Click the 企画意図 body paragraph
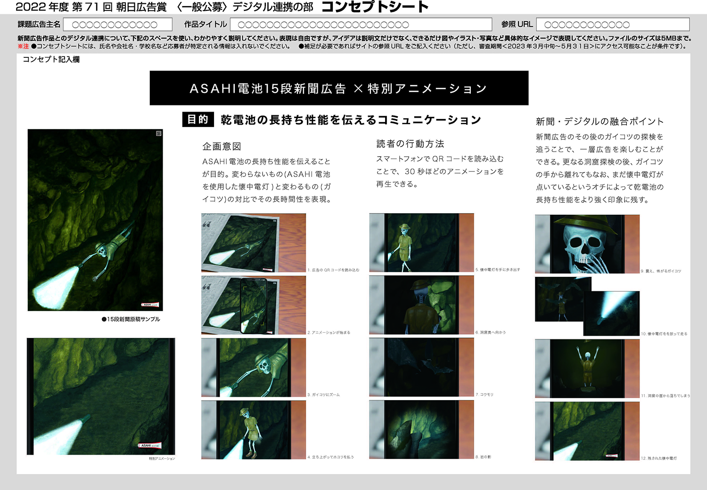This screenshot has height=490, width=707. [x=267, y=180]
